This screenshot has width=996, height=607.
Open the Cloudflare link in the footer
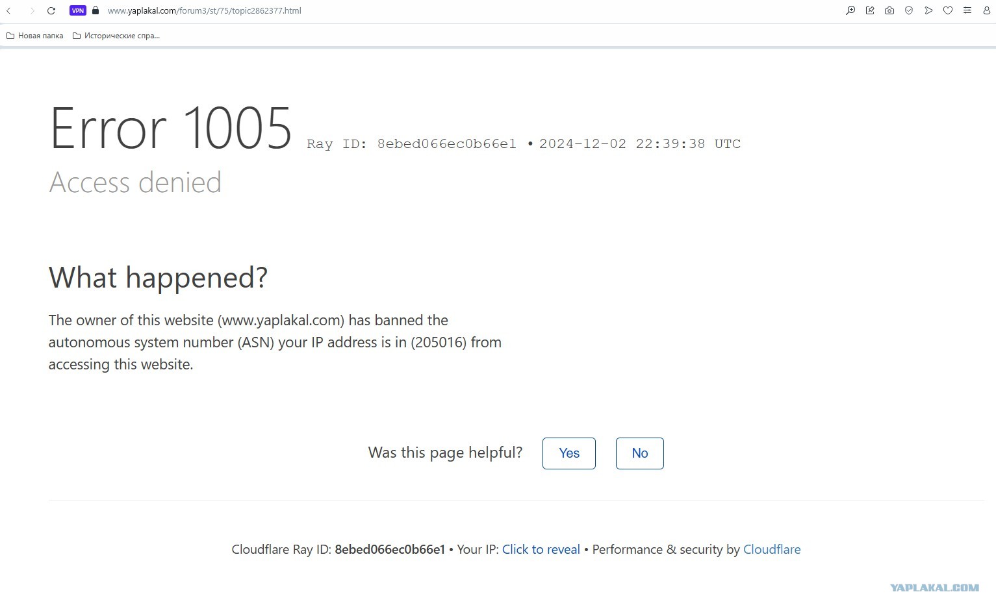(x=772, y=549)
